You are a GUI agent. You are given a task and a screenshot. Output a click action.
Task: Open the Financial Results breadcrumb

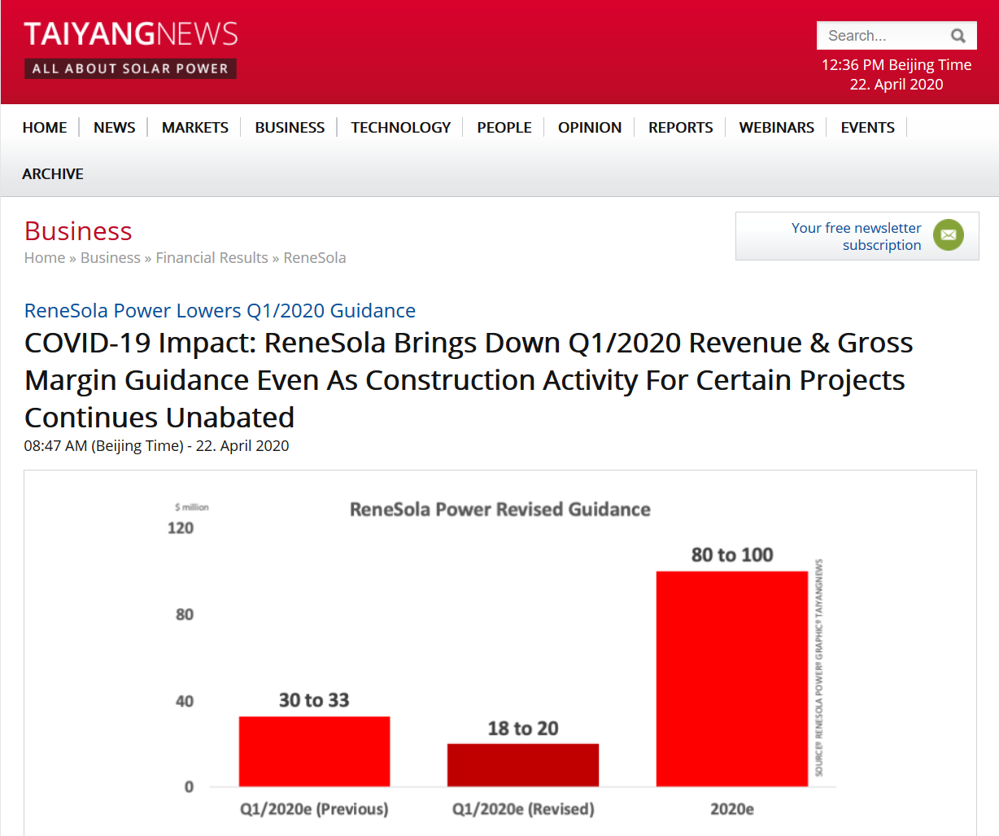pos(212,258)
